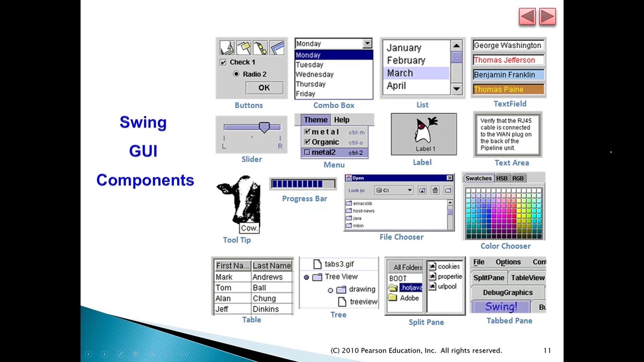Select the Radio 2 radio button
Screen dimensions: 644x362
tap(236, 75)
